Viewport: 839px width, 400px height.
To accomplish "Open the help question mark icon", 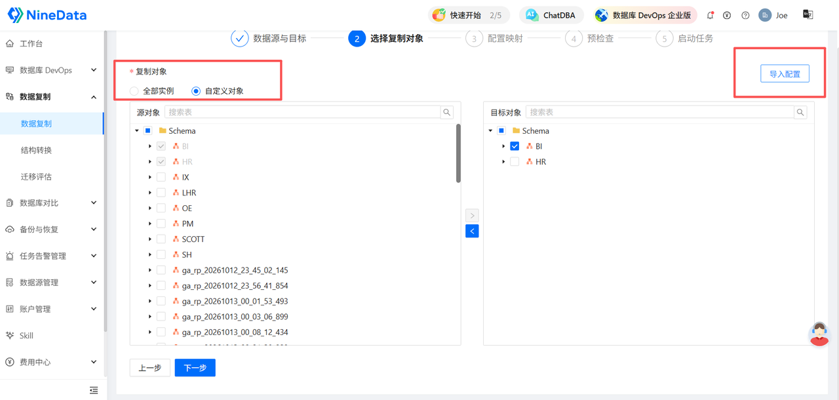I will pyautogui.click(x=745, y=15).
